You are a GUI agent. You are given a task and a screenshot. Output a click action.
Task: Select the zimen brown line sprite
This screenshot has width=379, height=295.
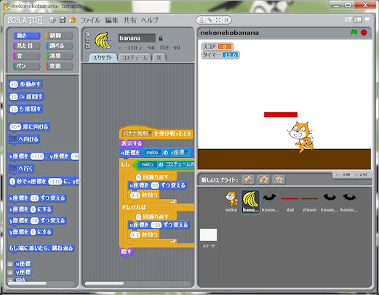[310, 202]
